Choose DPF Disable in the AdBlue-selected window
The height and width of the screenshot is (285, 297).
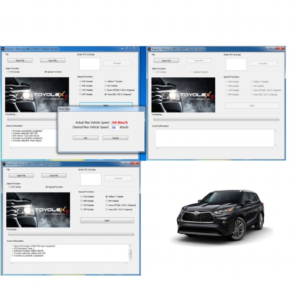(87, 210)
